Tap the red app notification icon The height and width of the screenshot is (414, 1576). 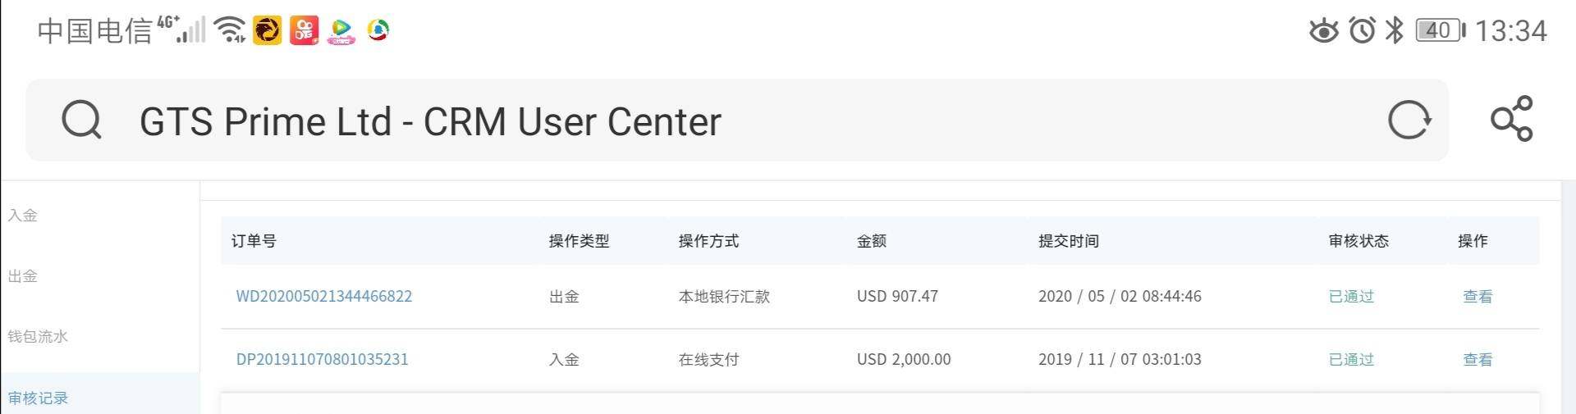click(x=304, y=30)
